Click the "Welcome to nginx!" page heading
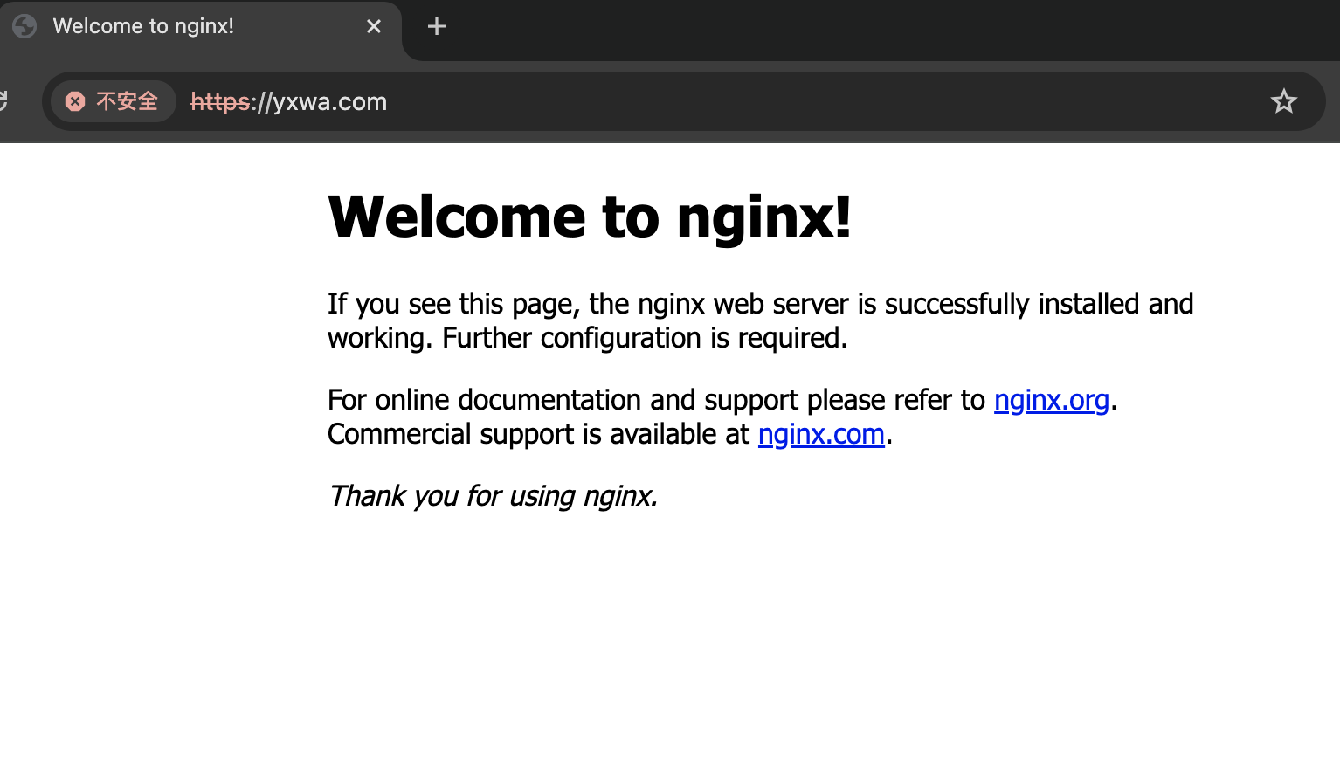 pos(589,217)
